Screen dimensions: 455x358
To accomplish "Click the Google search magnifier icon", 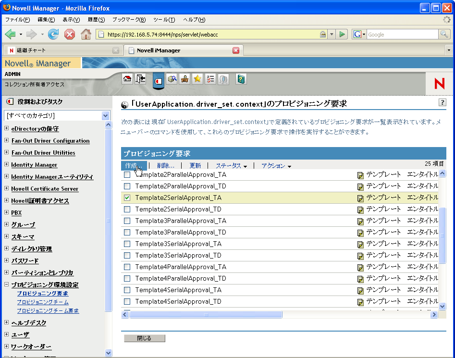I will (x=443, y=34).
